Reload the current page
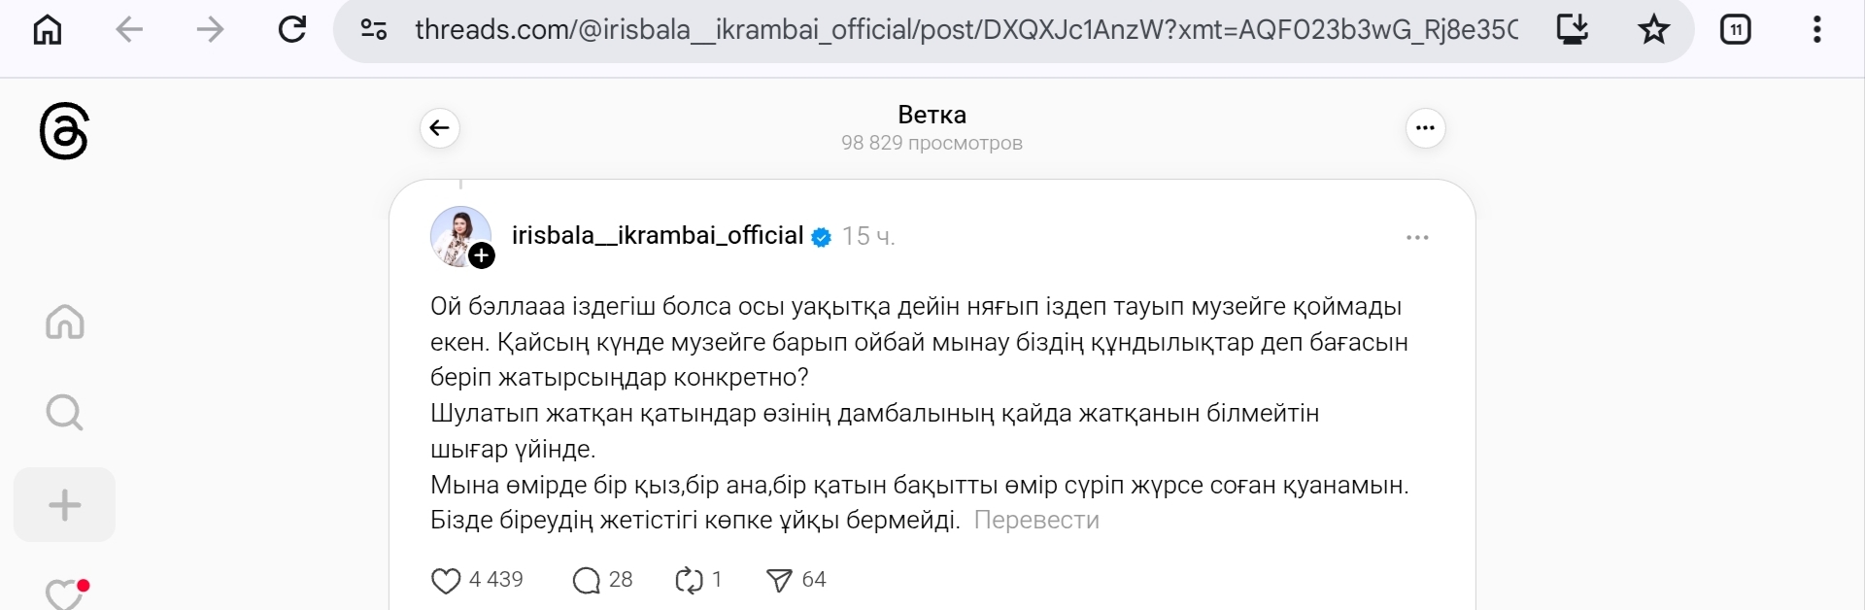This screenshot has height=610, width=1865. click(292, 30)
